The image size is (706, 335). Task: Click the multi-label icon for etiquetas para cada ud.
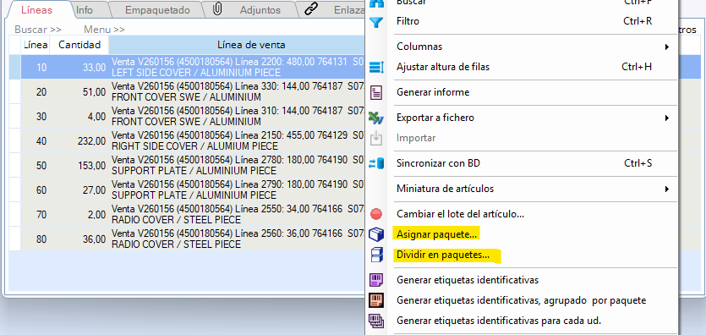(x=376, y=321)
